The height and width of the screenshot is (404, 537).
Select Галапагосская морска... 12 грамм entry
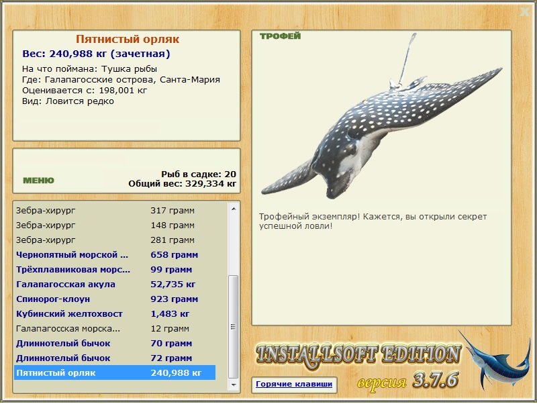115,329
